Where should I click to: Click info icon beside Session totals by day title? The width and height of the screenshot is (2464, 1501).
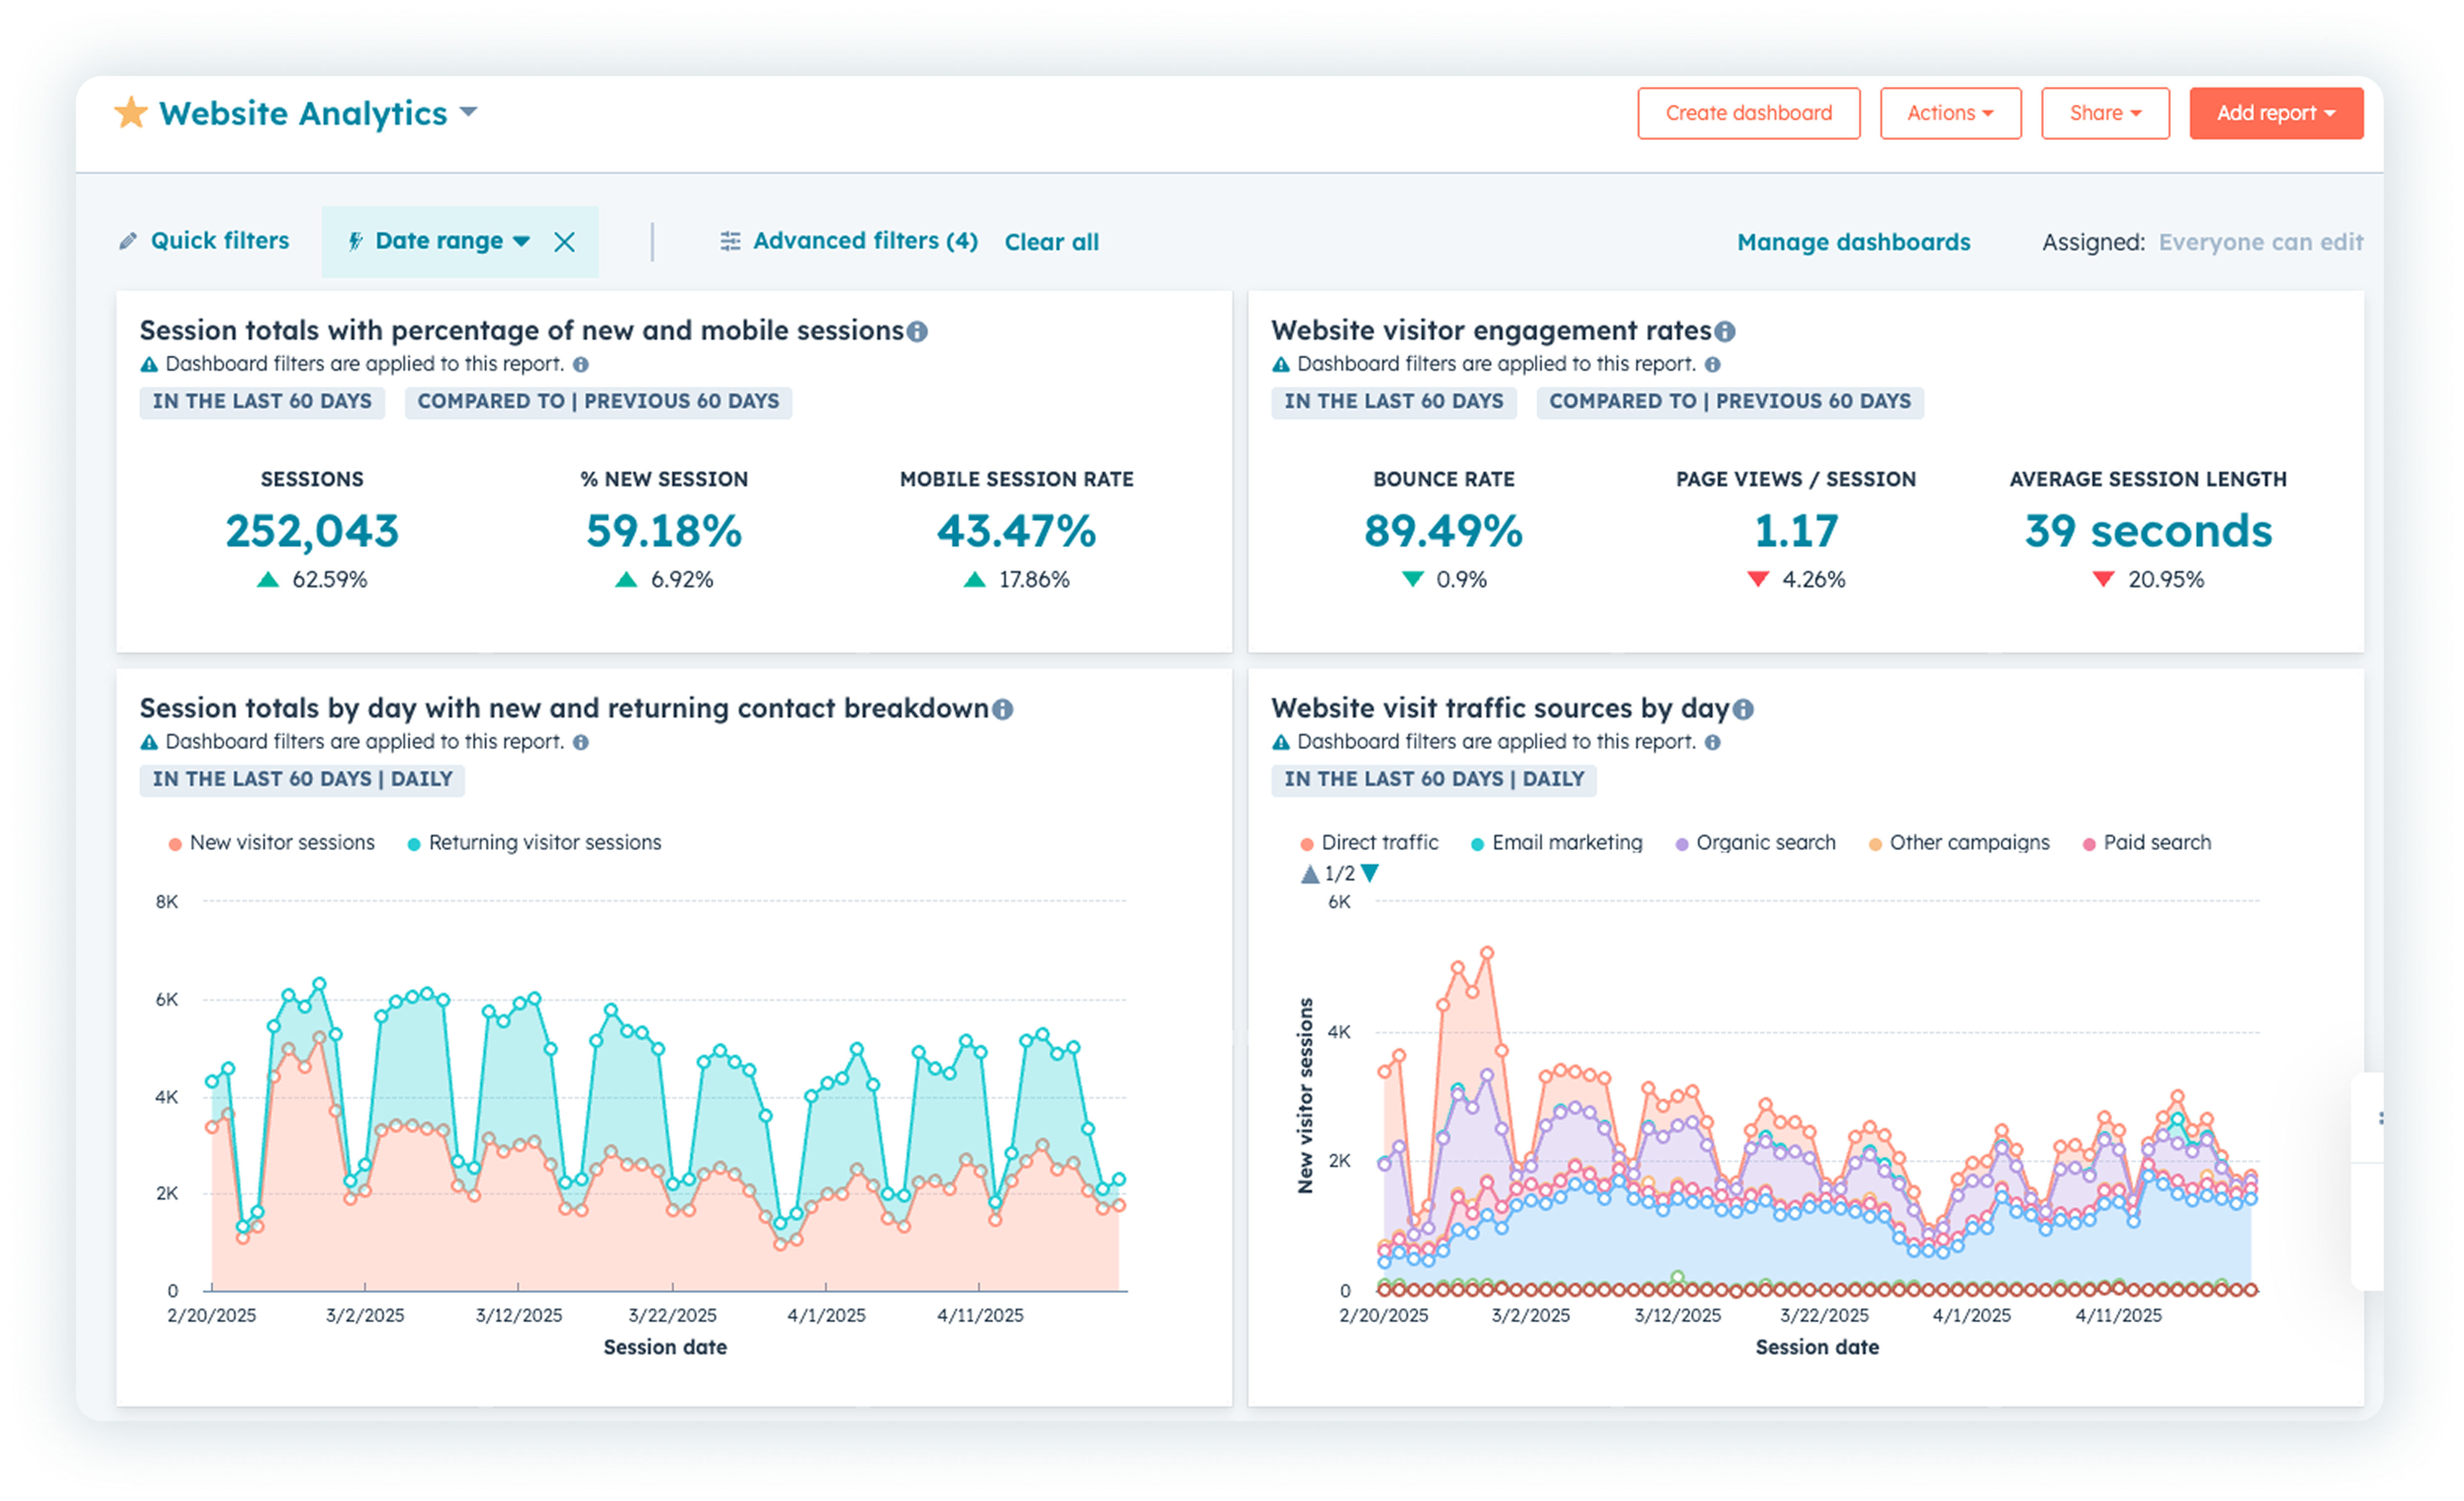tap(1002, 709)
